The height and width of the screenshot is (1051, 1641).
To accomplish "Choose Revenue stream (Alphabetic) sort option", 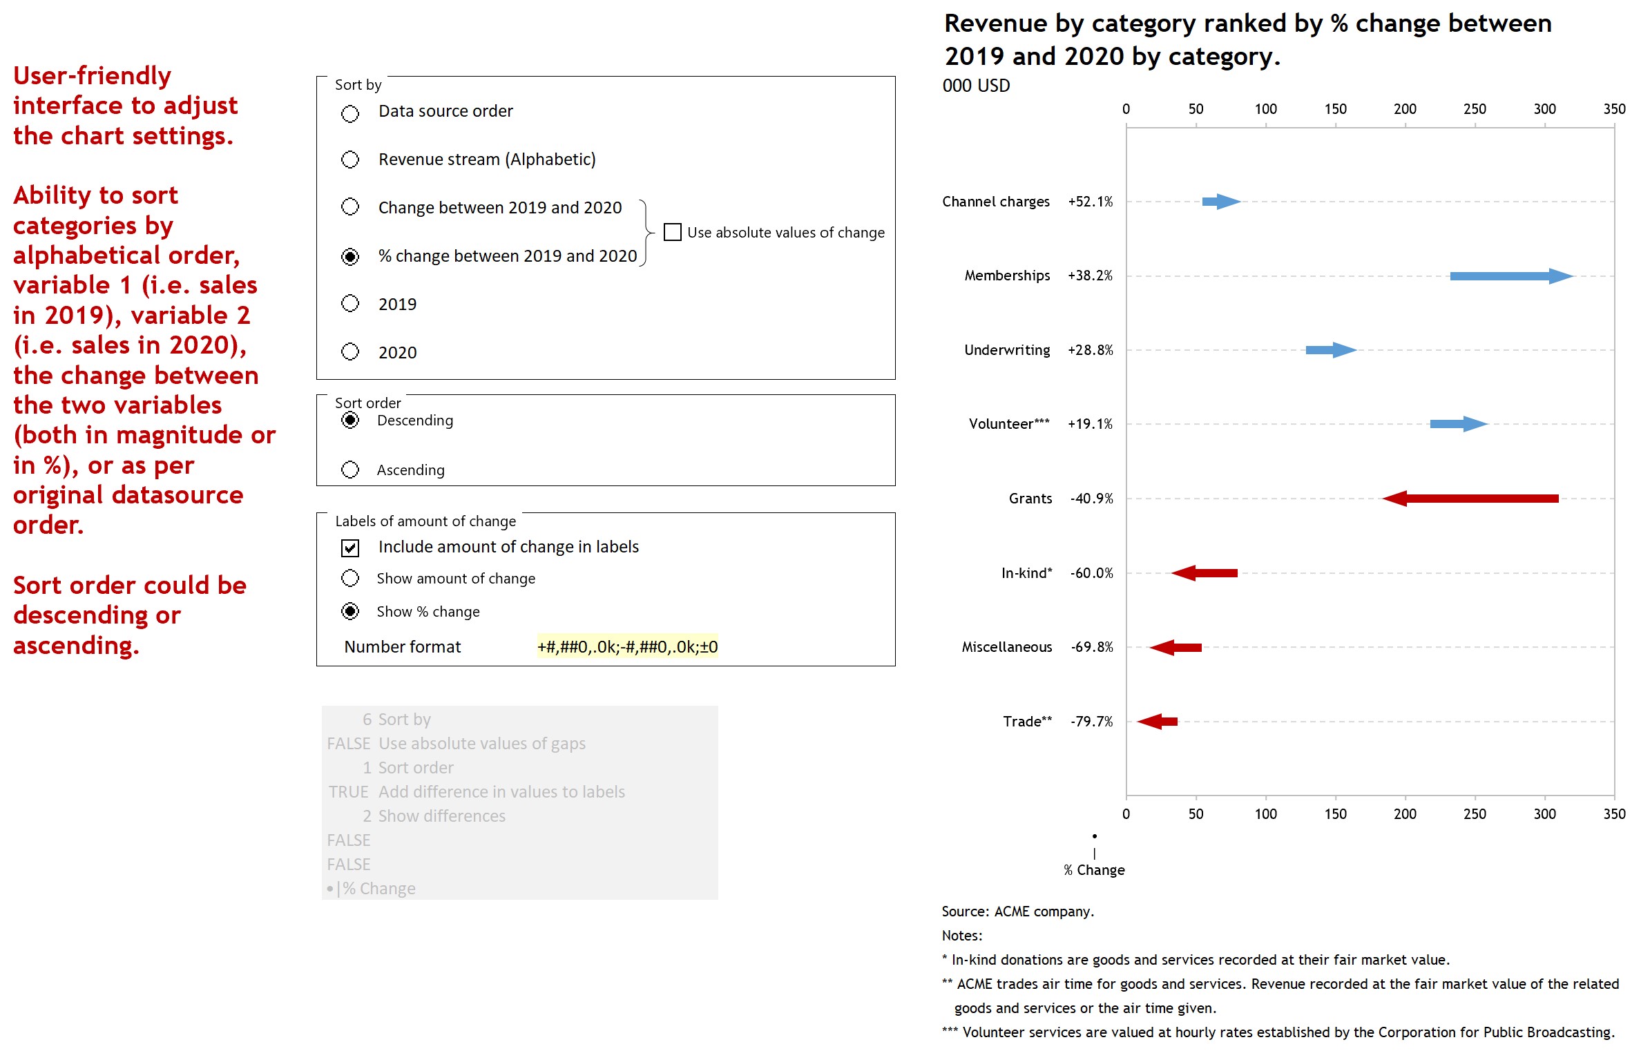I will (x=350, y=160).
